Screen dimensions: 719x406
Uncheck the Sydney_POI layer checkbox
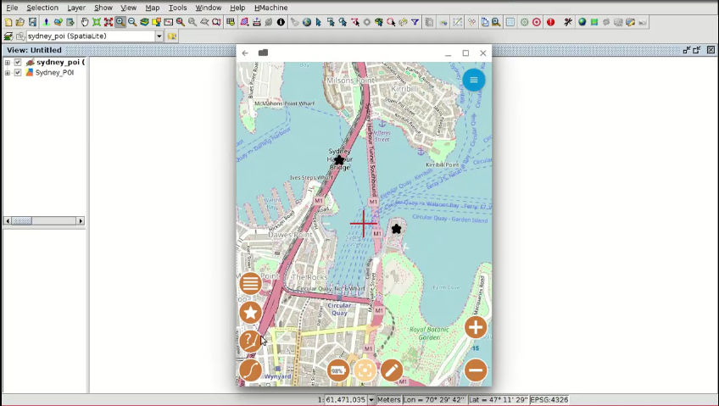18,73
